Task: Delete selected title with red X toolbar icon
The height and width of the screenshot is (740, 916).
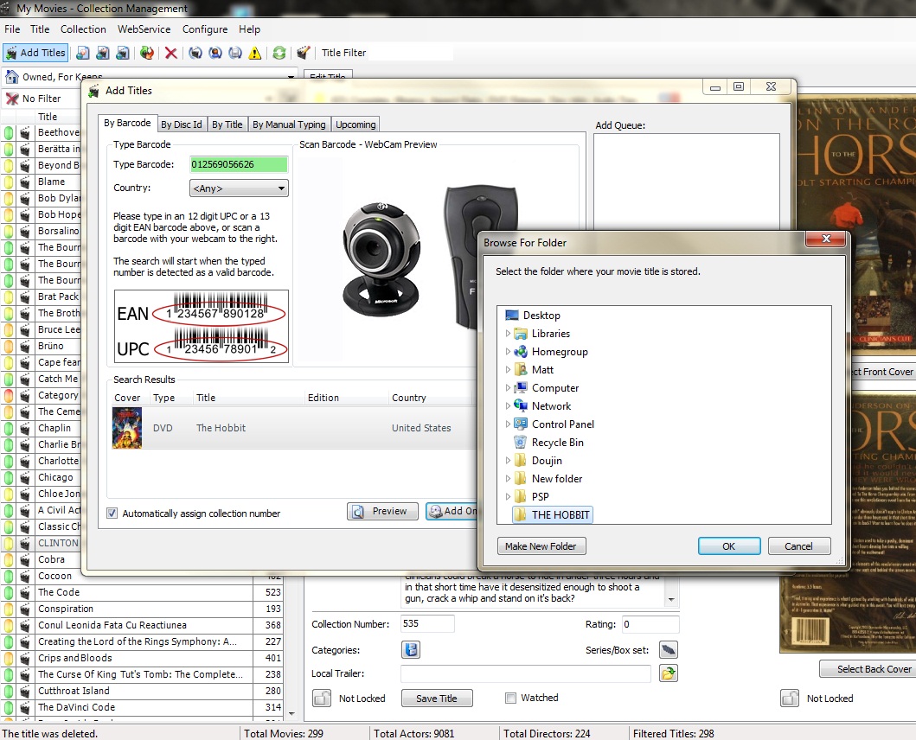Action: click(170, 53)
